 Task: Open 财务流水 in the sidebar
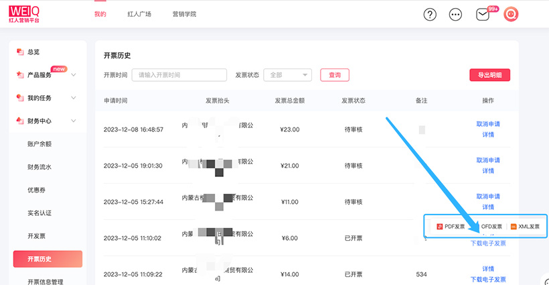pos(40,167)
